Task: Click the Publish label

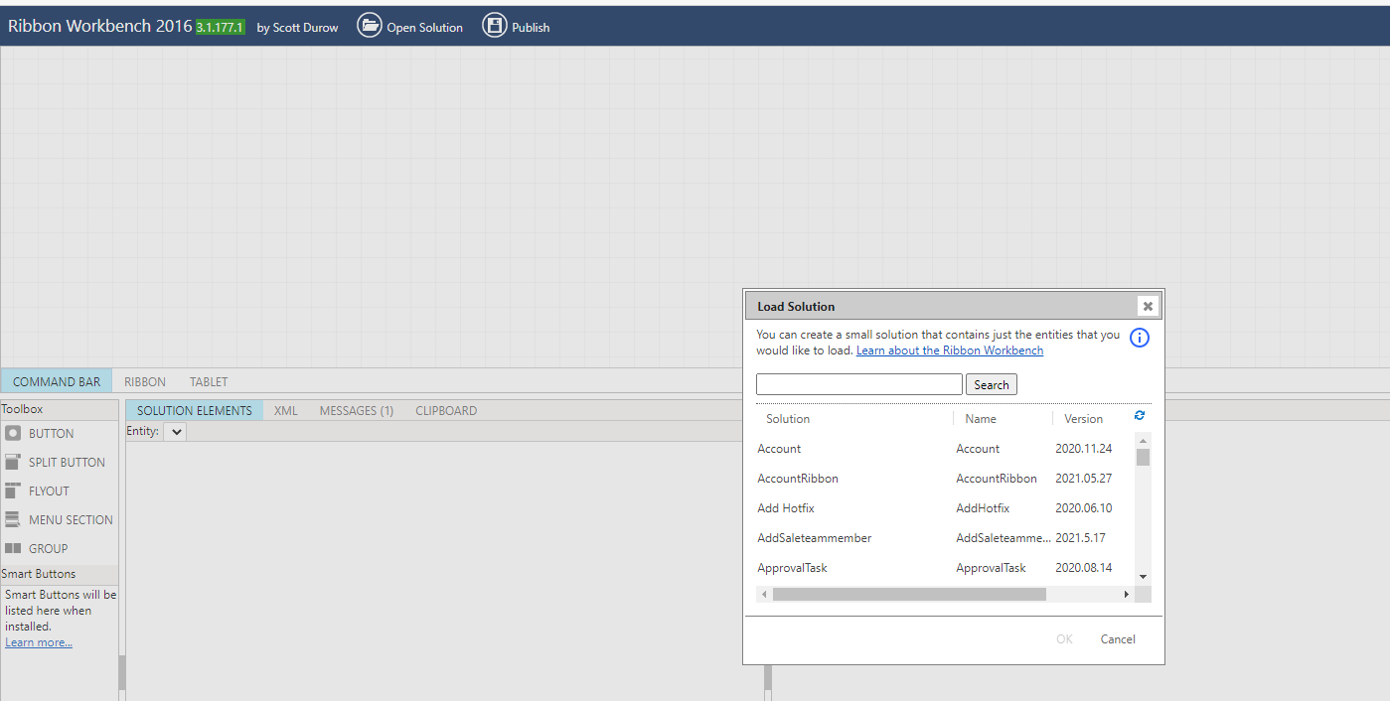Action: pos(531,28)
